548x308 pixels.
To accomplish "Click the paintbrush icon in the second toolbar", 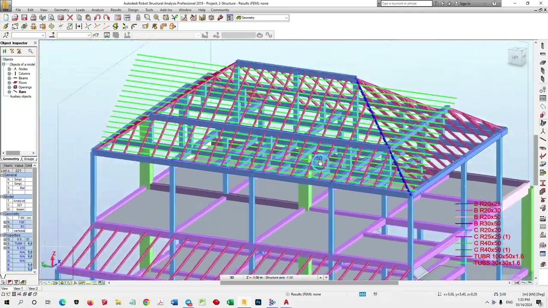I will point(6,27).
